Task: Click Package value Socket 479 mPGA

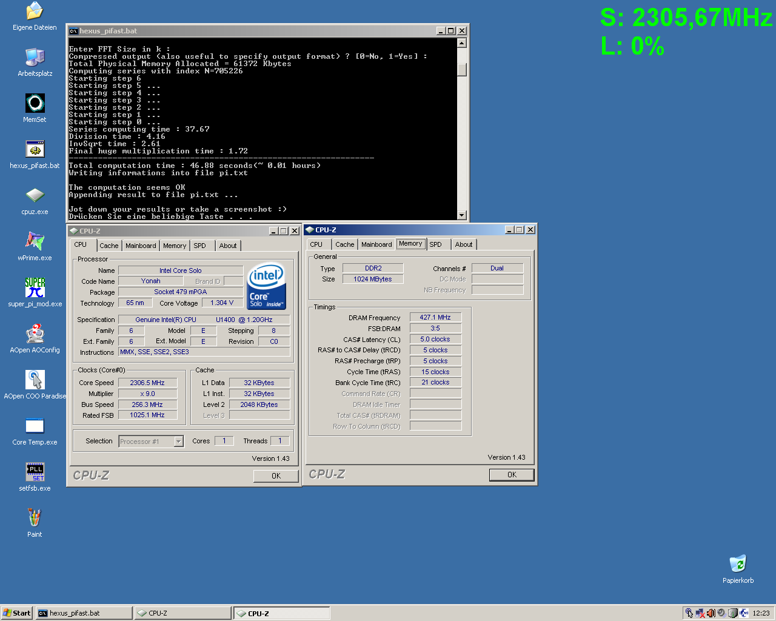Action: click(181, 292)
